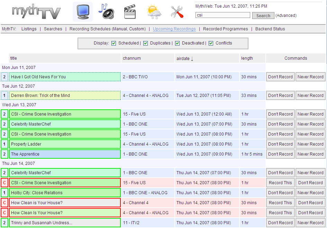Click Record This for How Clean on Channel 4 ANALOG

click(x=280, y=212)
